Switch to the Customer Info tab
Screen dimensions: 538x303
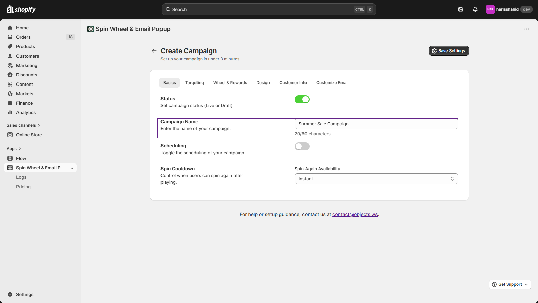[x=293, y=83]
